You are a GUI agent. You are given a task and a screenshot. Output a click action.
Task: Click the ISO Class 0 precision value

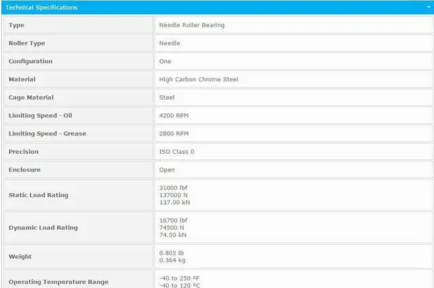click(176, 152)
